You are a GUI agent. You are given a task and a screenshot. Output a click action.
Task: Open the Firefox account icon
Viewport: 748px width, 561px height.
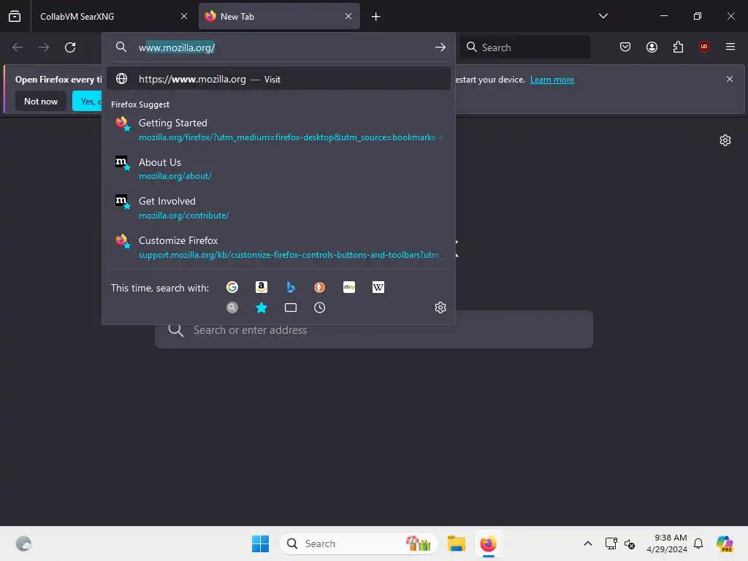coord(652,47)
